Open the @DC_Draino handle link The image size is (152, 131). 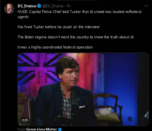pyautogui.click(x=53, y=6)
